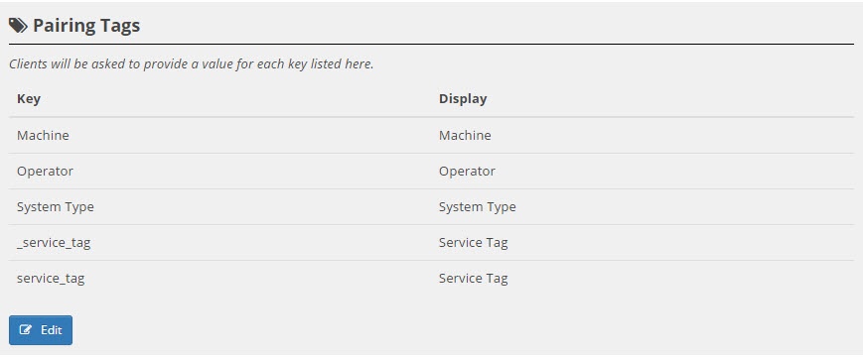The image size is (863, 359).
Task: Click the pencil icon on Edit button
Action: point(25,330)
